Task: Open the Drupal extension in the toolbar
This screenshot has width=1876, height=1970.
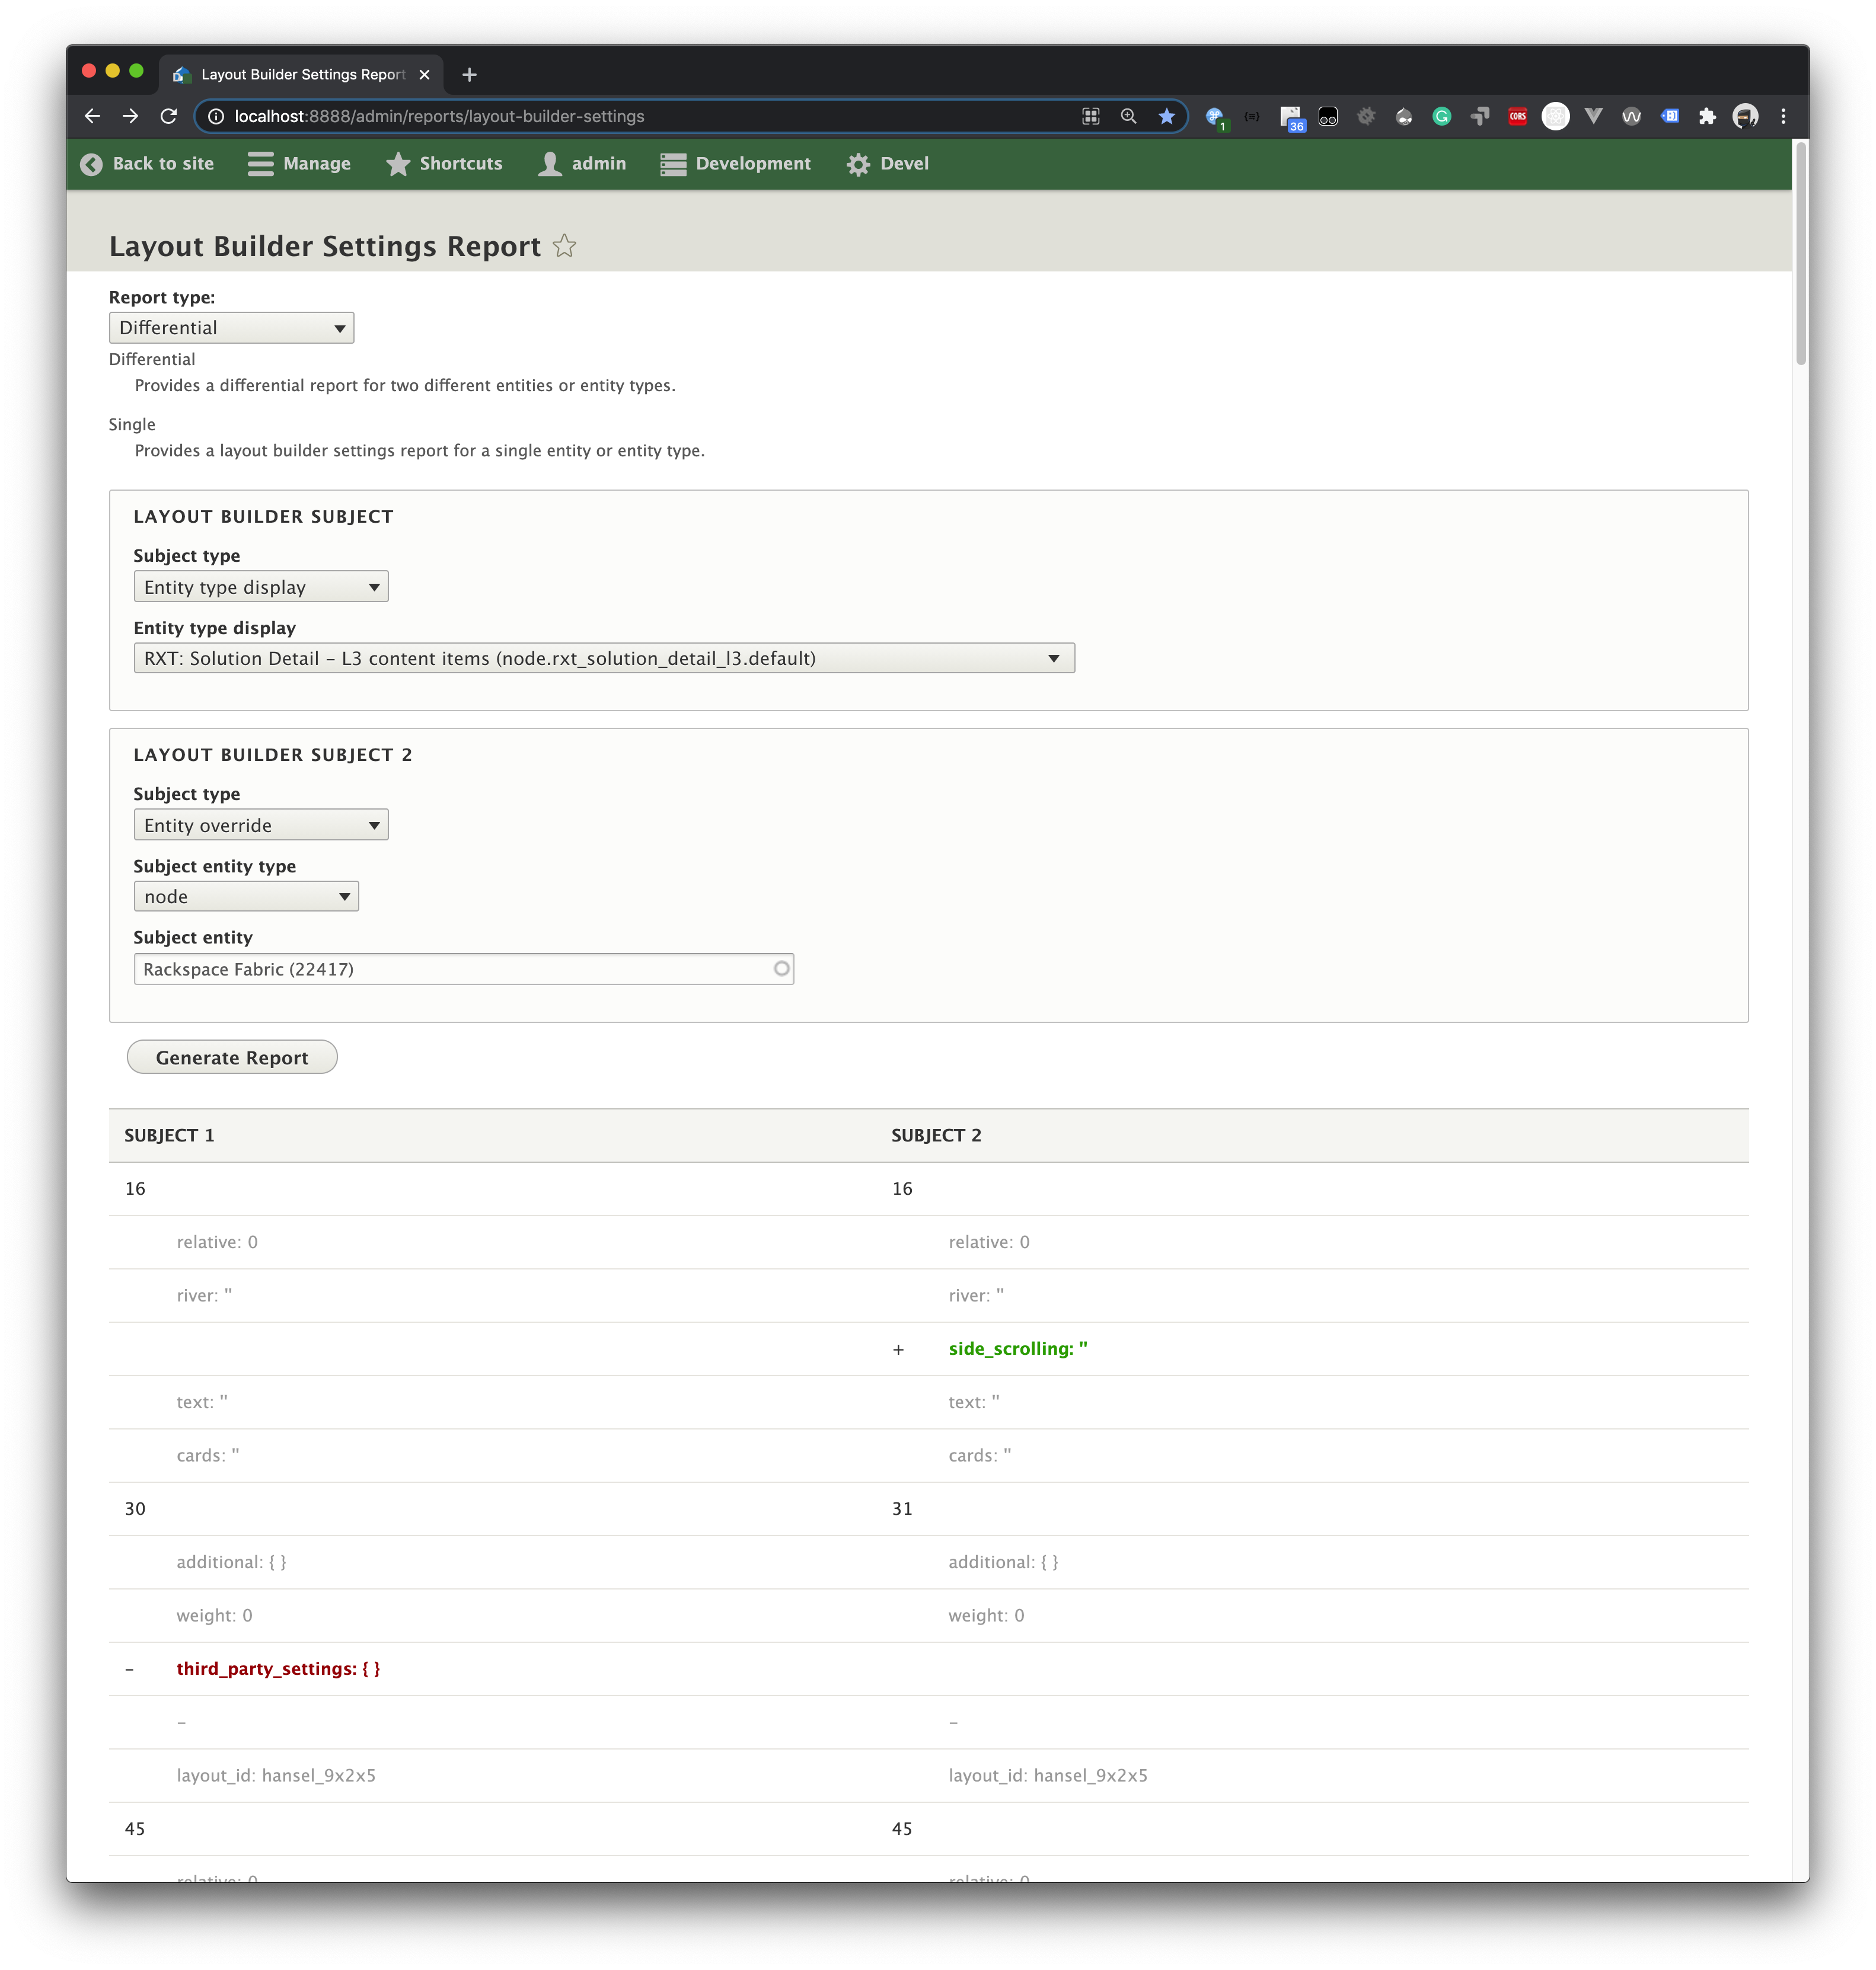Action: tap(1404, 116)
